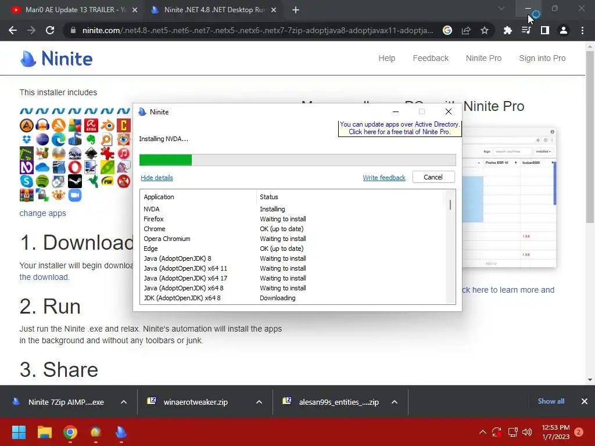Expand alesan99s_entities zip download options chevron

click(395, 402)
